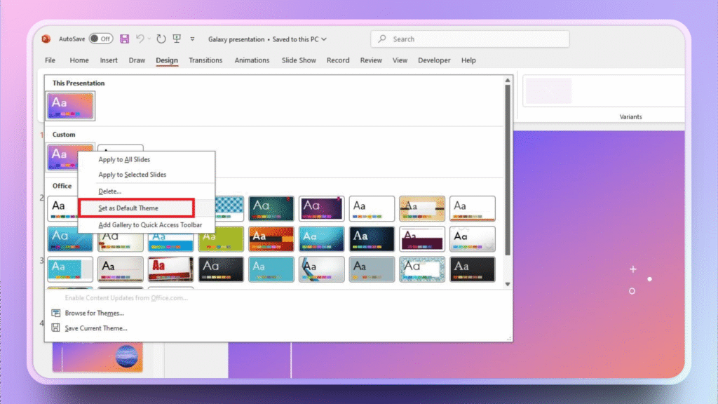Open Customize Quick Access Toolbar dropdown
Screen dimensions: 718x404
pos(193,39)
